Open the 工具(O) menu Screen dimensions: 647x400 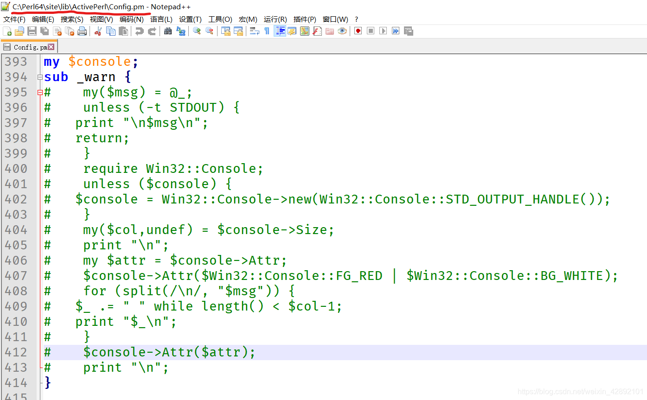[x=220, y=19]
